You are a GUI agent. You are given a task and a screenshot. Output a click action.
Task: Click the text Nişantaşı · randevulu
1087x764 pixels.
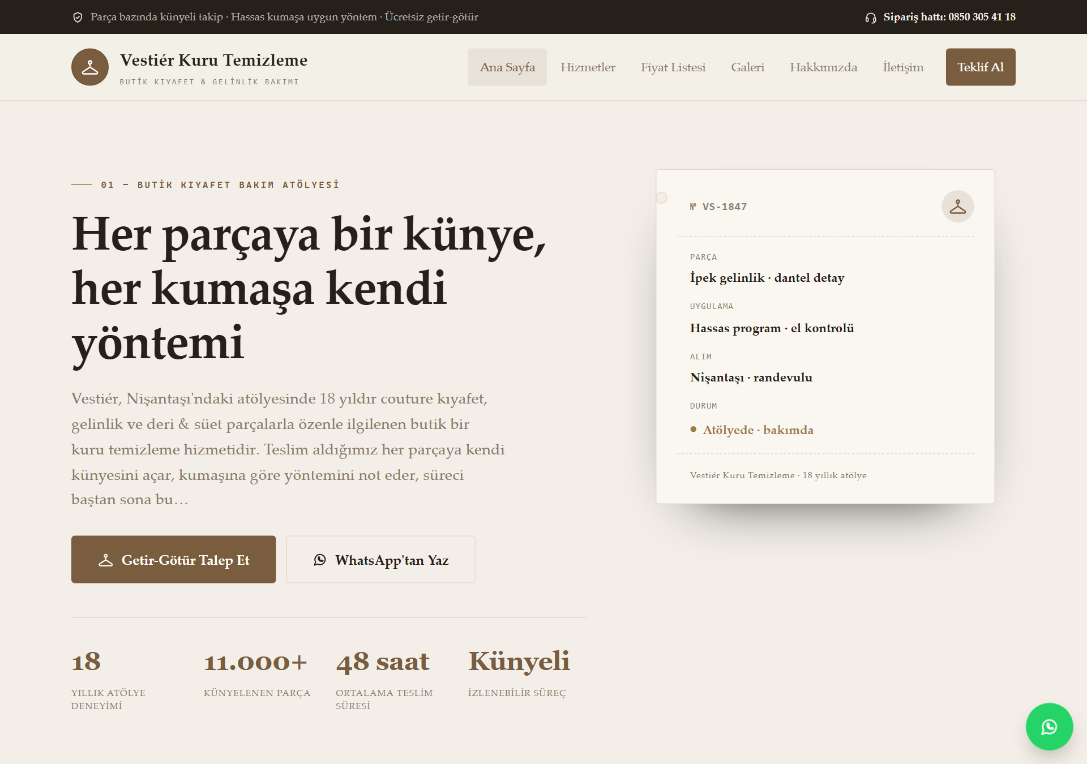click(751, 377)
